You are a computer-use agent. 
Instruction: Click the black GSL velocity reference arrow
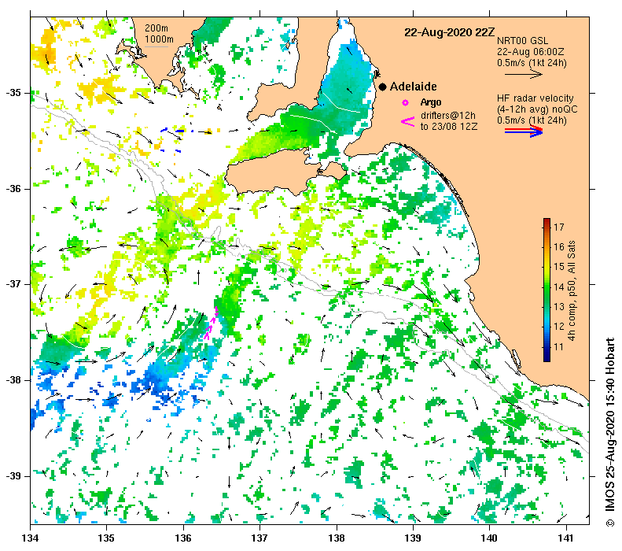pyautogui.click(x=523, y=74)
